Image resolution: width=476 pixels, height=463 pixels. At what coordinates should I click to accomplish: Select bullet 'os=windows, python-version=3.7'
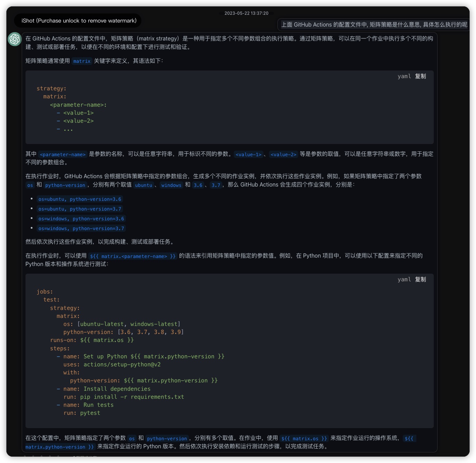pyautogui.click(x=81, y=229)
